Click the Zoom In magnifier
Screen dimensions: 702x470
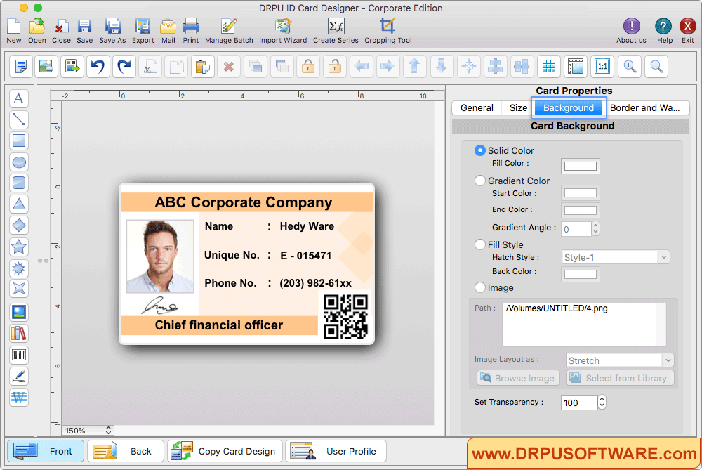click(x=630, y=66)
